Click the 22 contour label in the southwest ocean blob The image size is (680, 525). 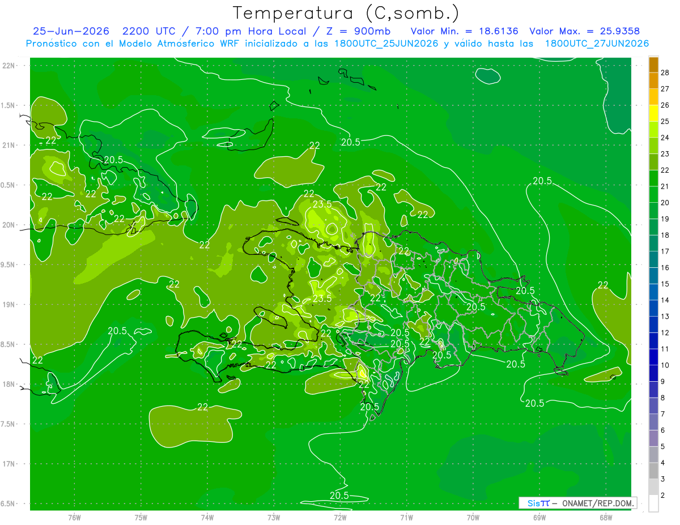pos(203,407)
